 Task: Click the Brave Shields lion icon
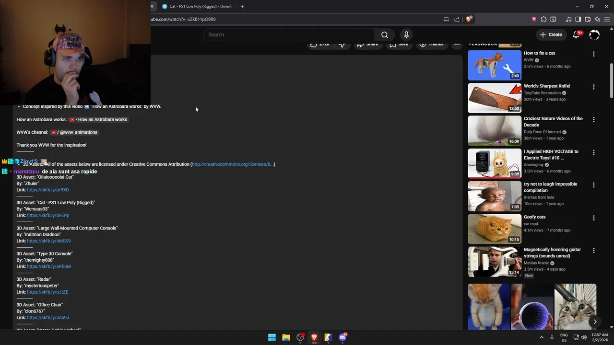tap(469, 19)
